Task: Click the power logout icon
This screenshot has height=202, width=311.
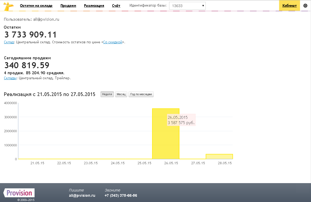Action: coord(305,6)
